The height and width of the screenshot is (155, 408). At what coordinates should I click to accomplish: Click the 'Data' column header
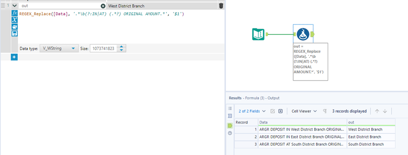302,122
